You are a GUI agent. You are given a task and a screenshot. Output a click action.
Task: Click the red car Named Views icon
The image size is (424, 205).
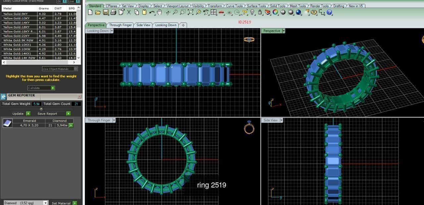[x=221, y=12]
